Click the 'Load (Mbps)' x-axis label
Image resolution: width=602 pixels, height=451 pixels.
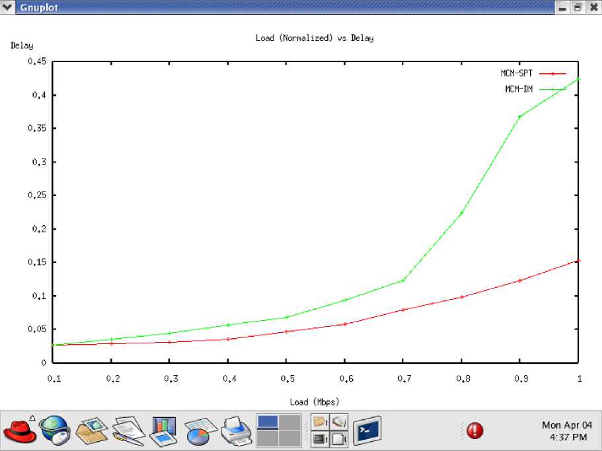pyautogui.click(x=315, y=402)
